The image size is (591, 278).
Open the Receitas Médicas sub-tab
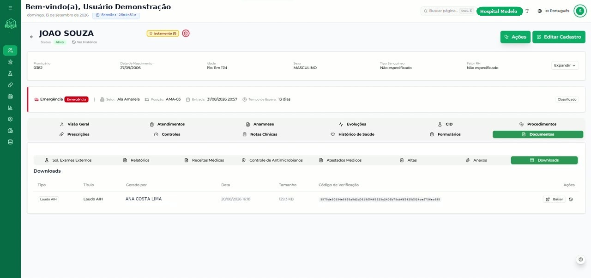[204, 160]
